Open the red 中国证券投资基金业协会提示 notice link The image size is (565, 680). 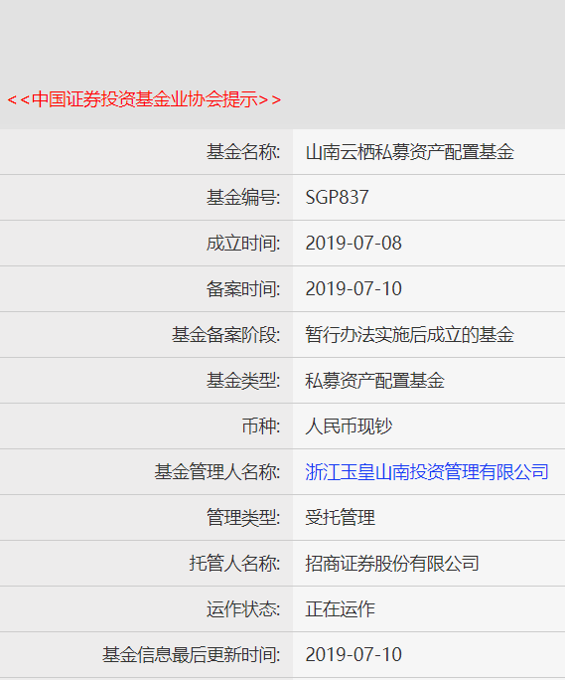pyautogui.click(x=144, y=99)
